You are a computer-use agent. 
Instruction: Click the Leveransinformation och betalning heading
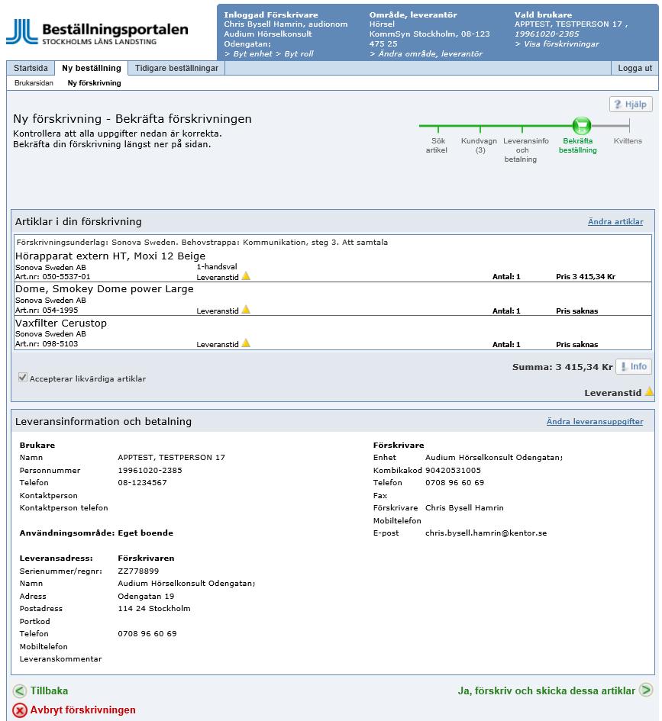click(103, 422)
